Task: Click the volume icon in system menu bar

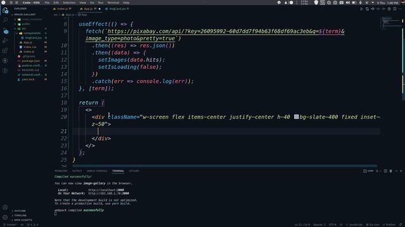Action: (347, 3)
